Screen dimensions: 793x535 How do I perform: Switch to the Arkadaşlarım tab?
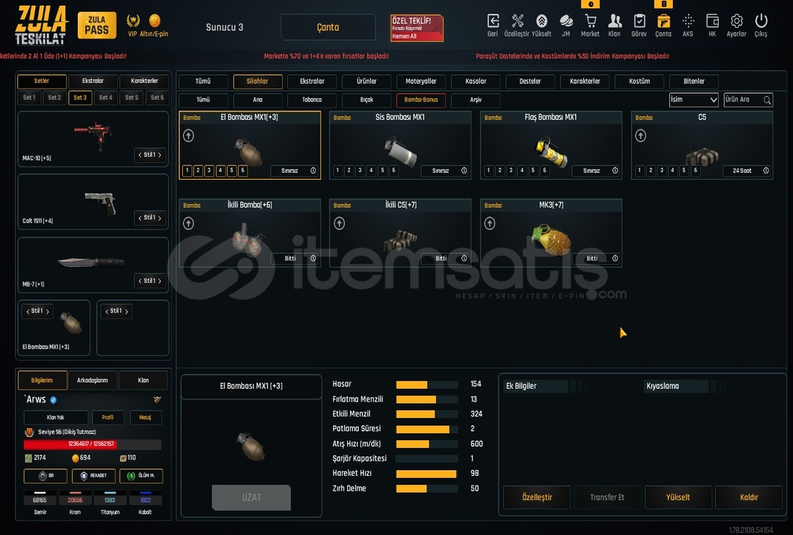pos(92,380)
